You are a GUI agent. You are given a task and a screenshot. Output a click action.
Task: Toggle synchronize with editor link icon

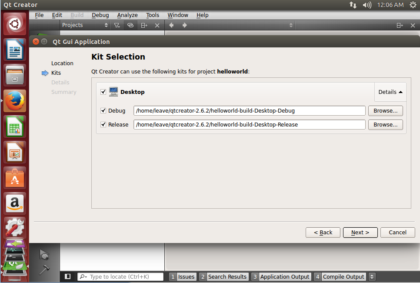pyautogui.click(x=130, y=25)
